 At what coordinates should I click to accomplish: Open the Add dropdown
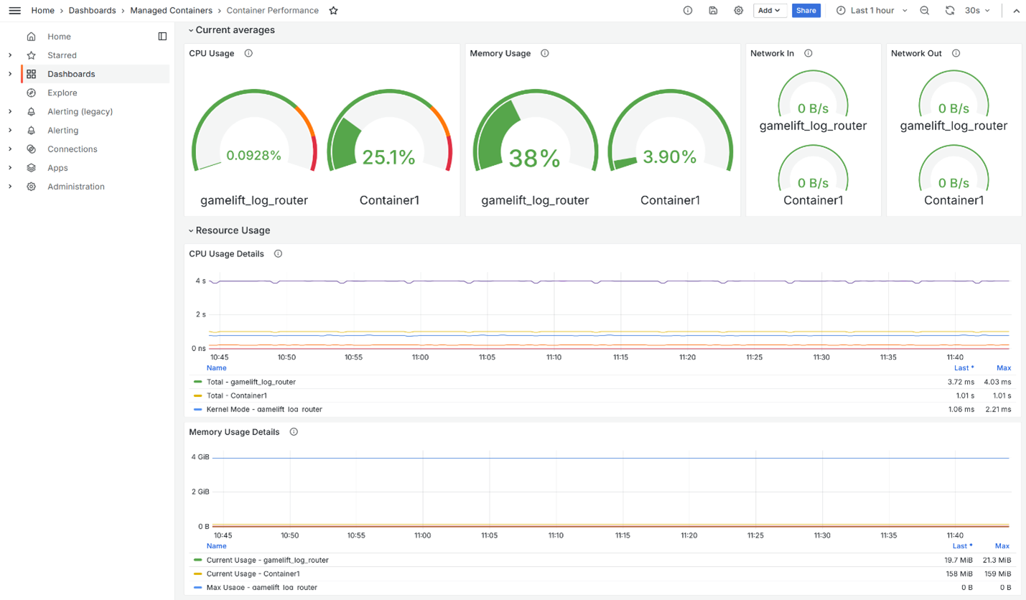pyautogui.click(x=768, y=10)
